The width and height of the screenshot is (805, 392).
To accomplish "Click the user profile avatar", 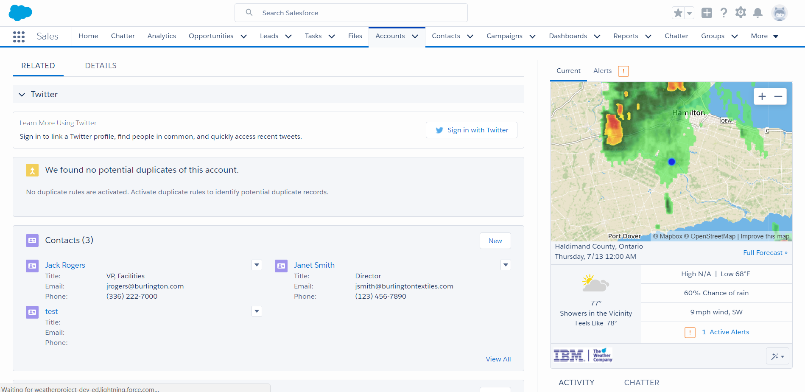I will [779, 13].
